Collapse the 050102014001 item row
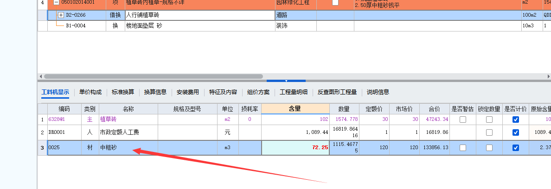This screenshot has width=551, height=189. point(56,2)
